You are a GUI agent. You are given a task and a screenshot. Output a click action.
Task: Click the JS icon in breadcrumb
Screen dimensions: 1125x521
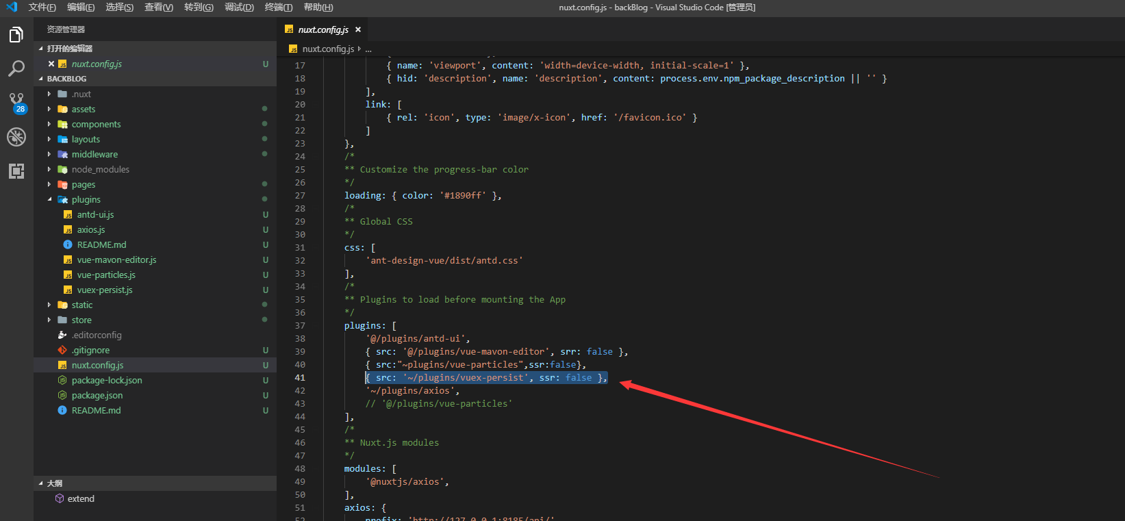[293, 49]
